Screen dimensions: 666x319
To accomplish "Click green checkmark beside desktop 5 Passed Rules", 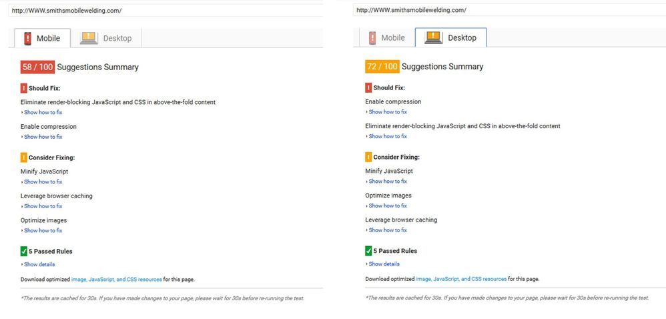I will pos(368,251).
